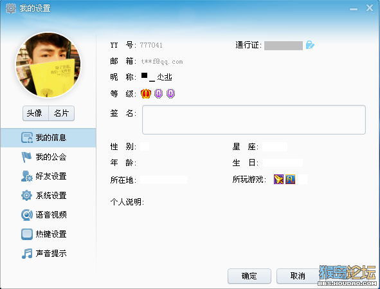Confirm changes with 确定 button
Viewport: 380px width, 289px height.
pos(249,276)
